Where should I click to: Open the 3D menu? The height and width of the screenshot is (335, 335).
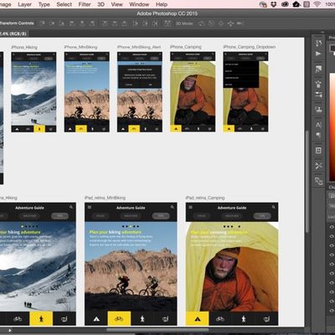coord(101,4)
